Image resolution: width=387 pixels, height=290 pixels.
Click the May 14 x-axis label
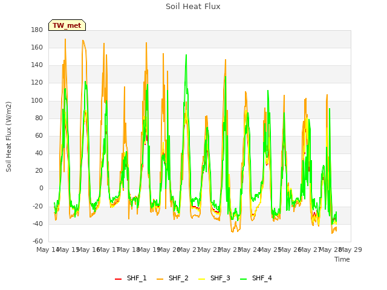tap(48, 250)
